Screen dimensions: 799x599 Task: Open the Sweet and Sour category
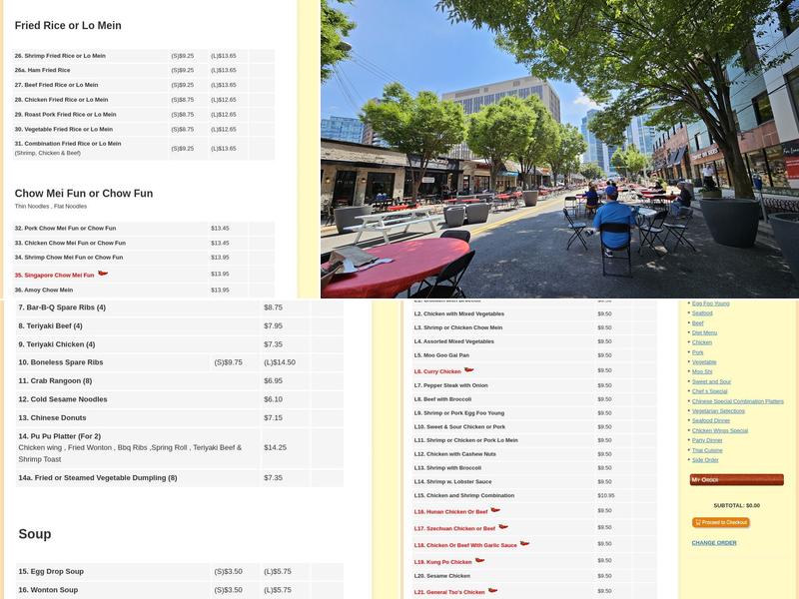[x=710, y=380]
